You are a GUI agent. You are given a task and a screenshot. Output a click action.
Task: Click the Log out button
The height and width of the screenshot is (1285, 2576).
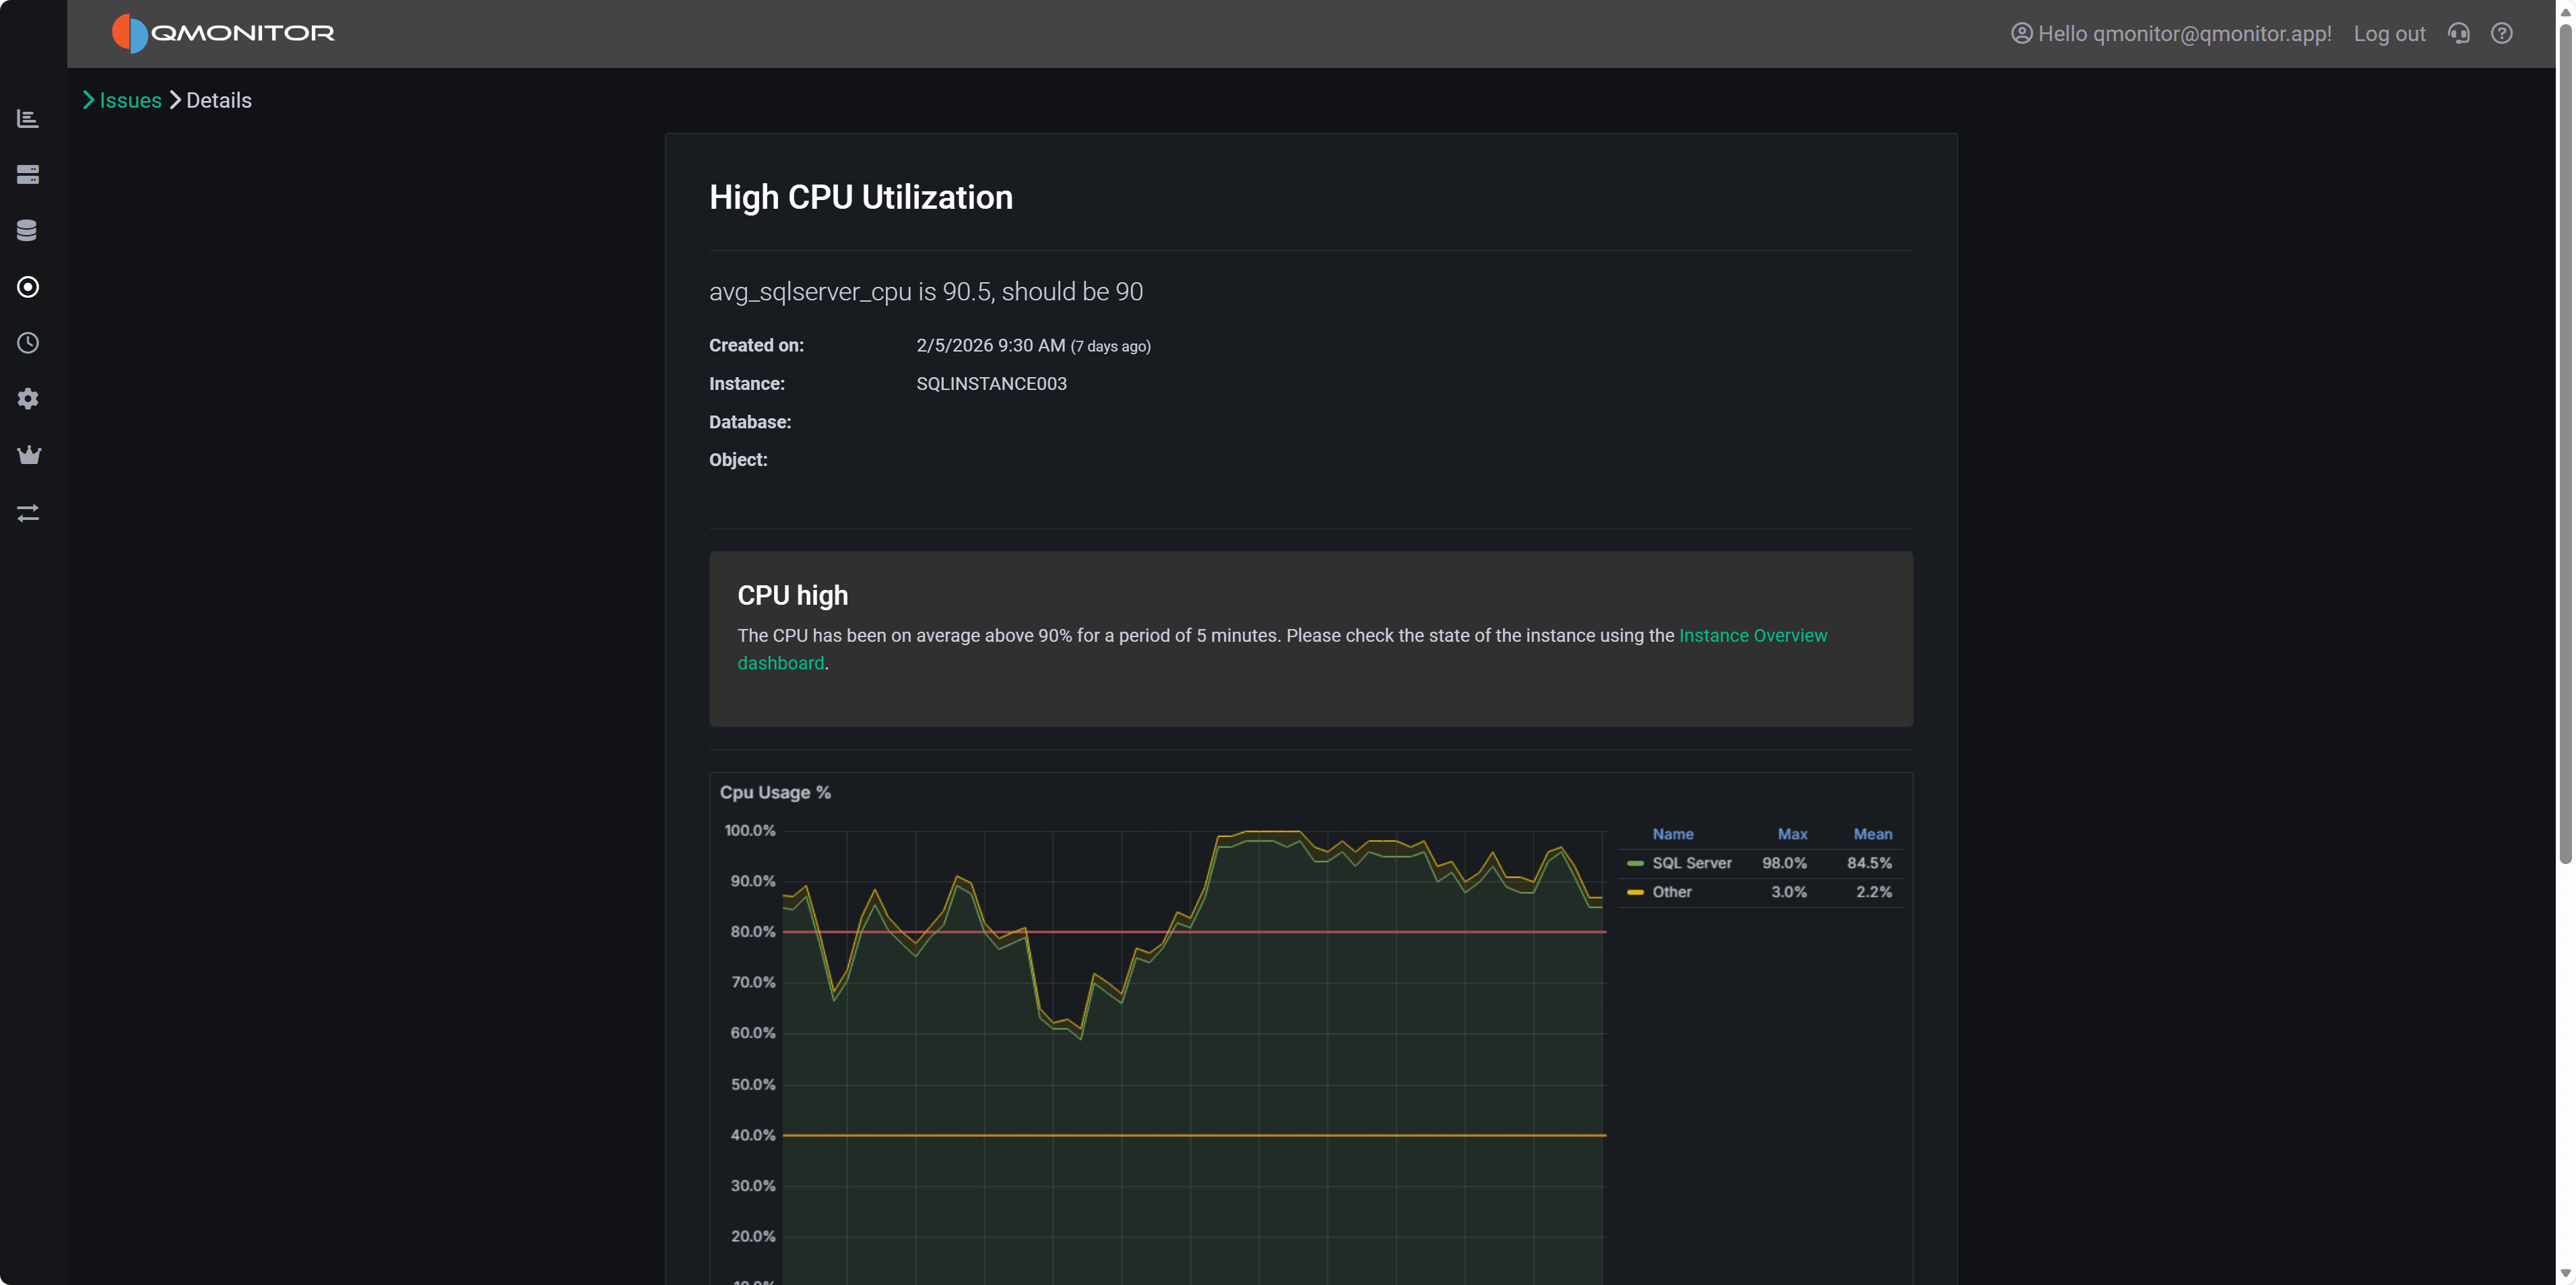point(2389,33)
